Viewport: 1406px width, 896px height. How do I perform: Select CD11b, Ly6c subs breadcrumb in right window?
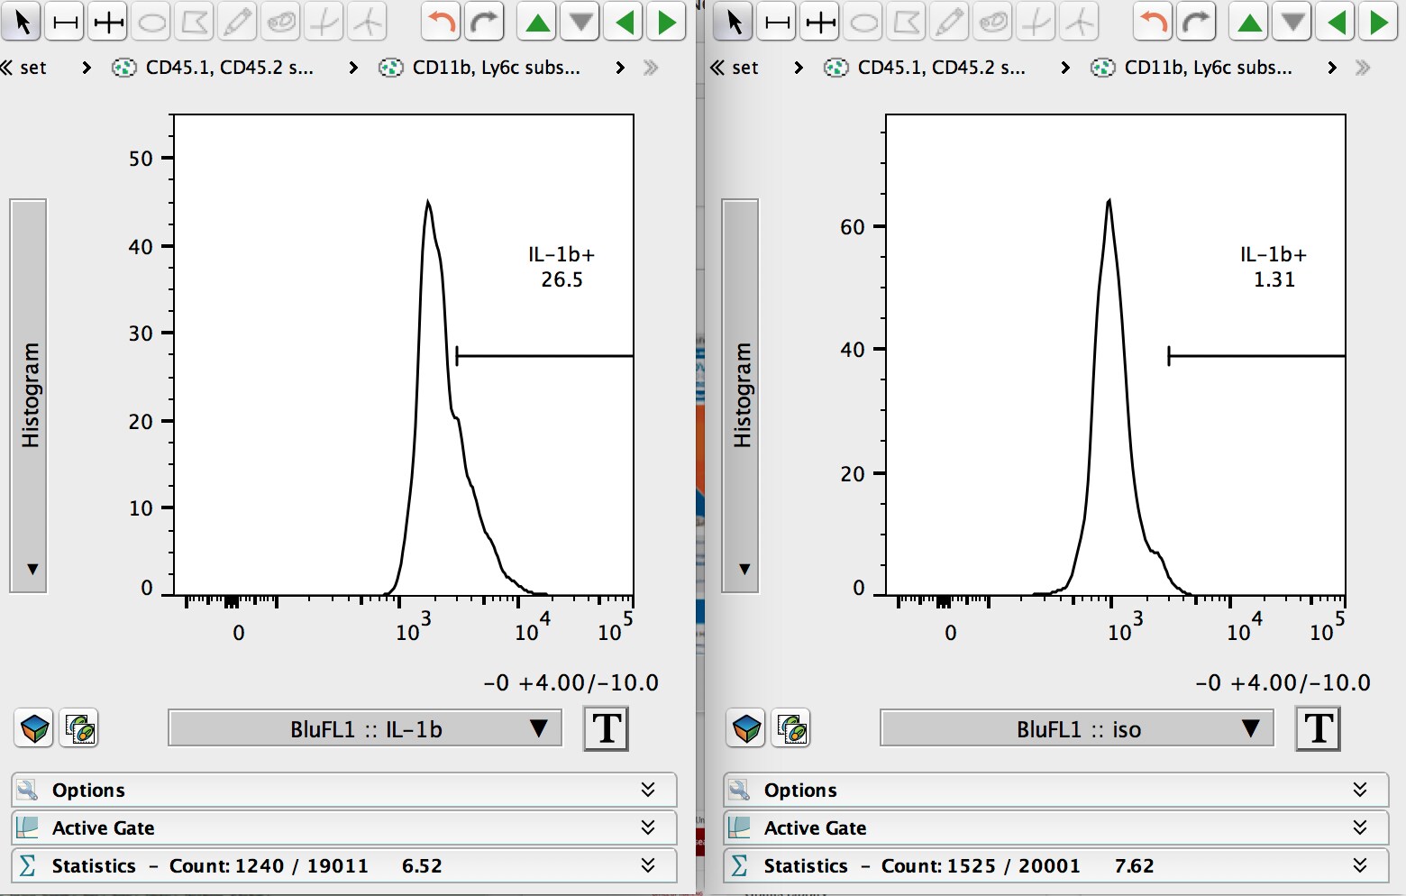point(1192,68)
